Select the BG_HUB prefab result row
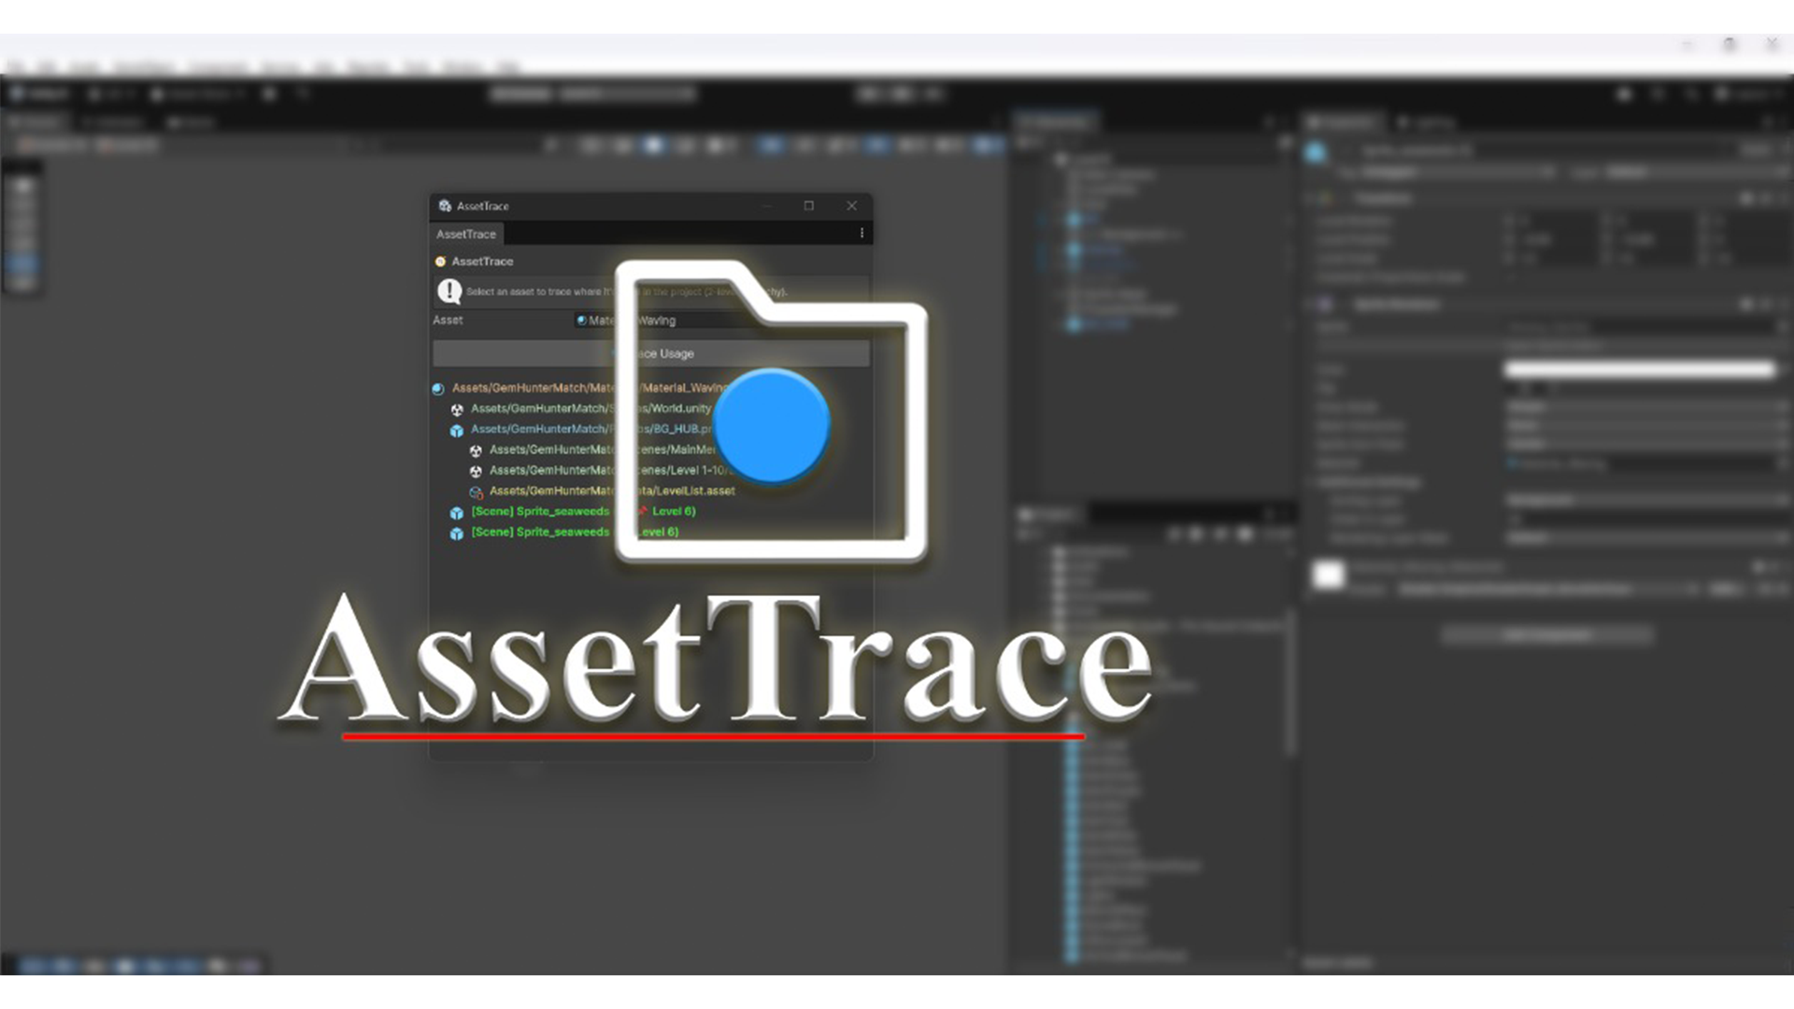Viewport: 1794px width, 1009px height. tap(591, 429)
